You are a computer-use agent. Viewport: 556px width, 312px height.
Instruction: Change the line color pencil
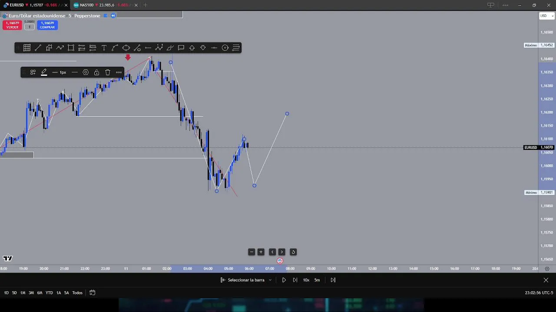point(44,72)
